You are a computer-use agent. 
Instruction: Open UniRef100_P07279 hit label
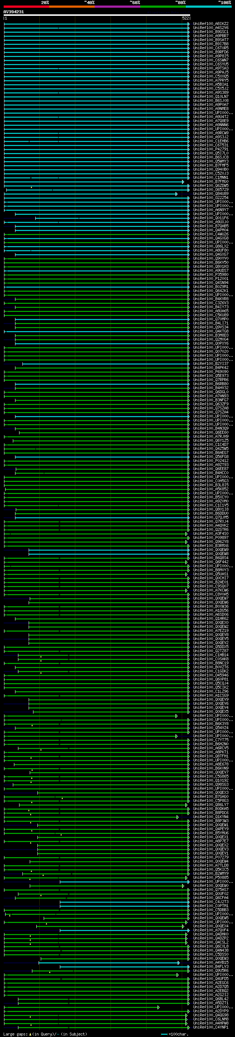[x=210, y=858]
